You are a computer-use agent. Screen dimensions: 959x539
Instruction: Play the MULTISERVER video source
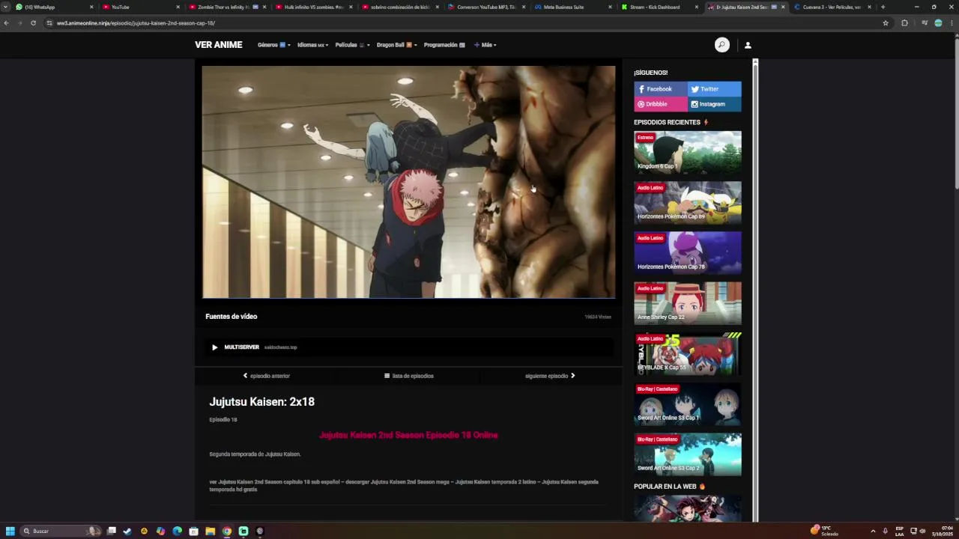[x=408, y=347]
